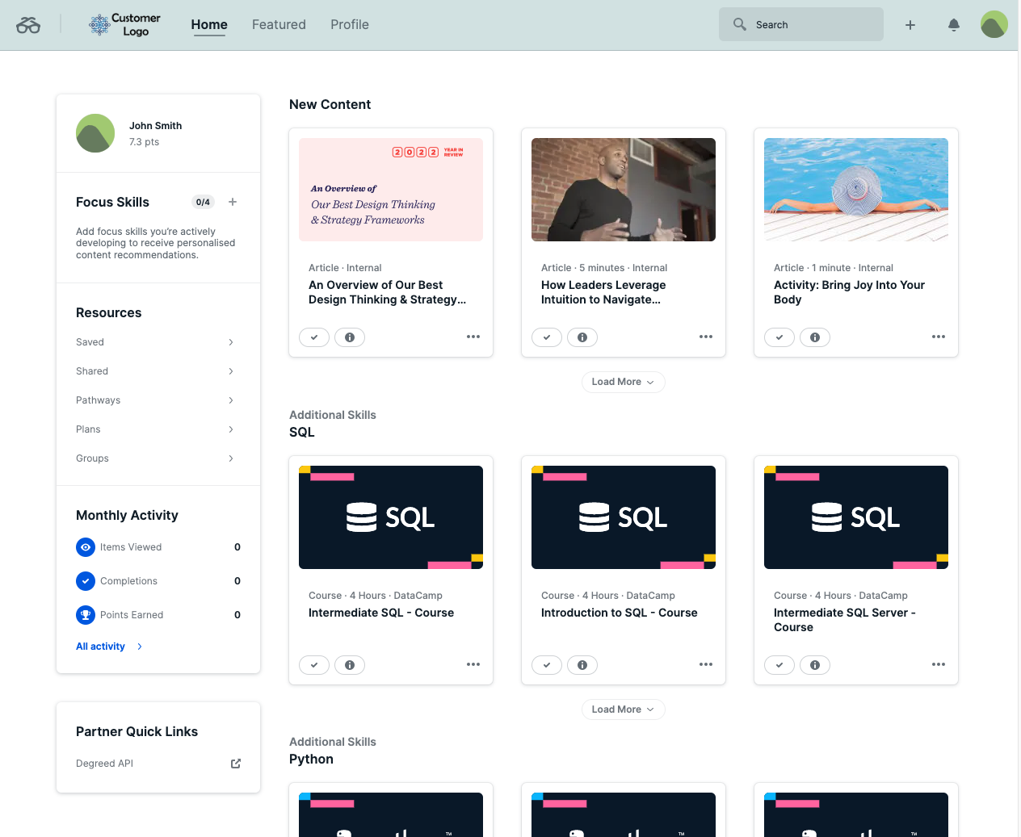1021x837 pixels.
Task: Open the 2022 Year in Review thumbnail
Action: [391, 190]
